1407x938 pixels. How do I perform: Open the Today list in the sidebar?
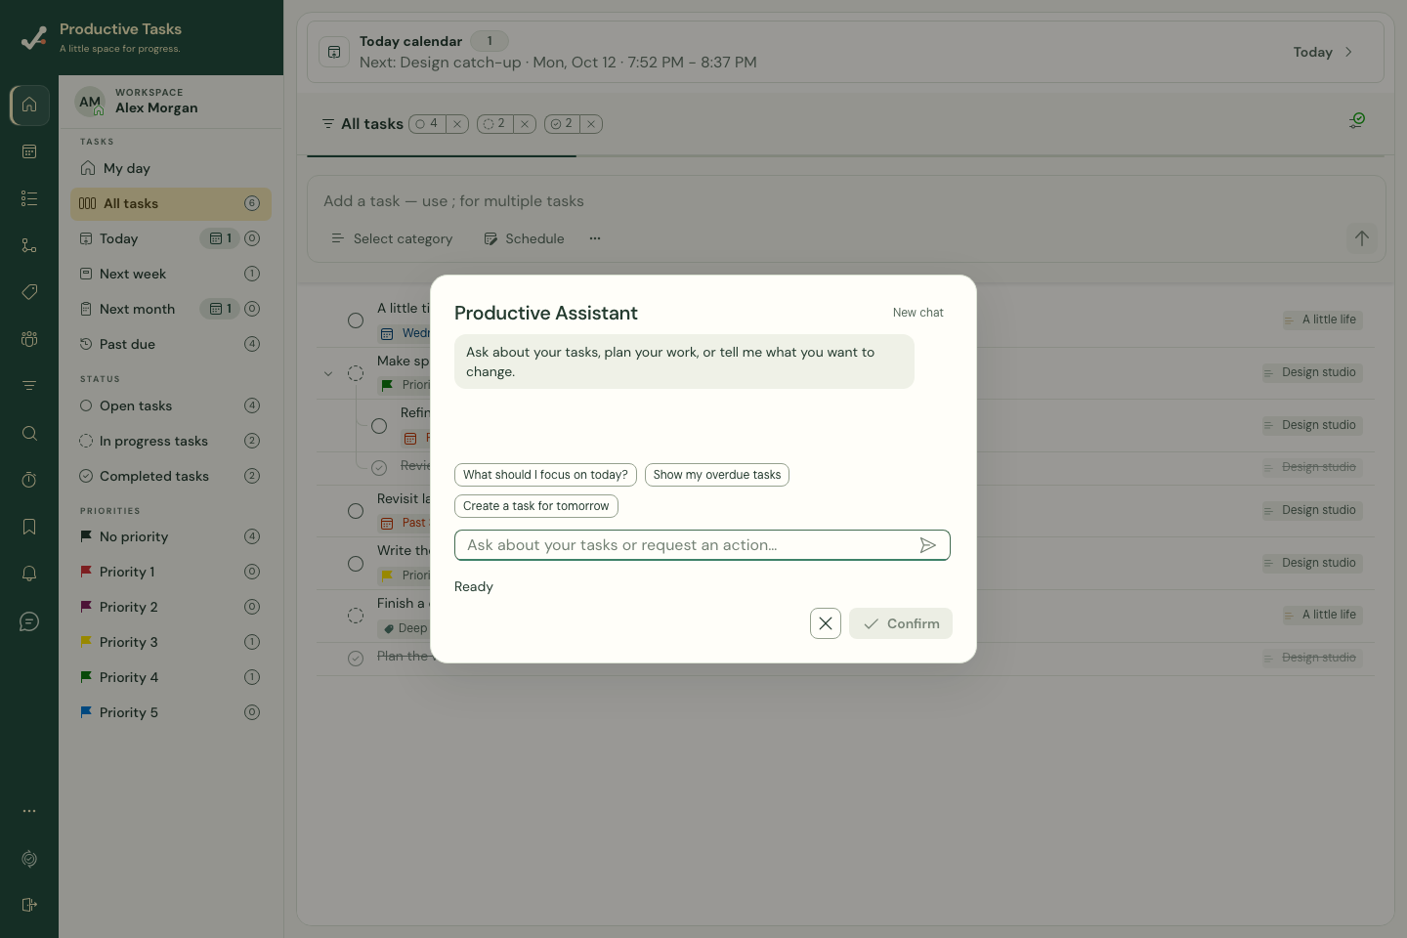171,238
